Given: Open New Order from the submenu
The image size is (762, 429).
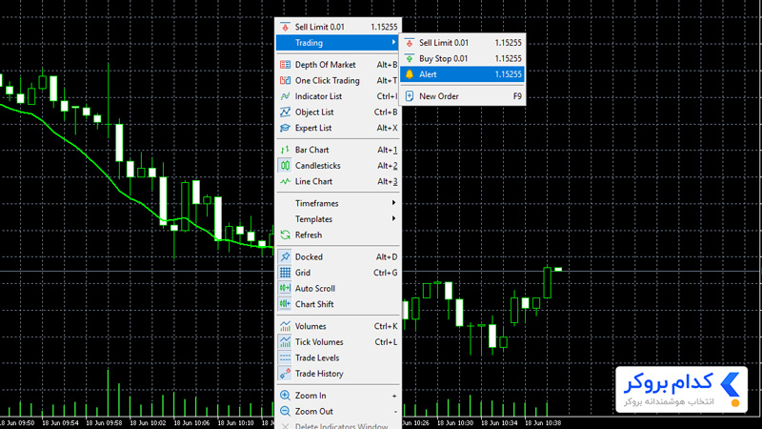Looking at the screenshot, I should pyautogui.click(x=462, y=96).
